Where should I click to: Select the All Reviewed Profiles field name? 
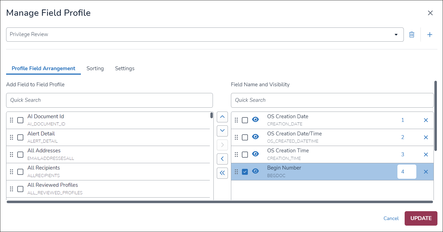(x=53, y=185)
